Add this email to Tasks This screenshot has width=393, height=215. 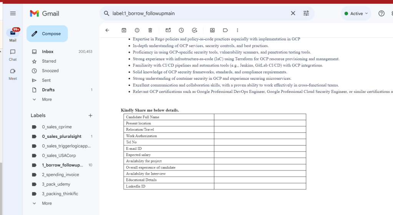(x=194, y=30)
